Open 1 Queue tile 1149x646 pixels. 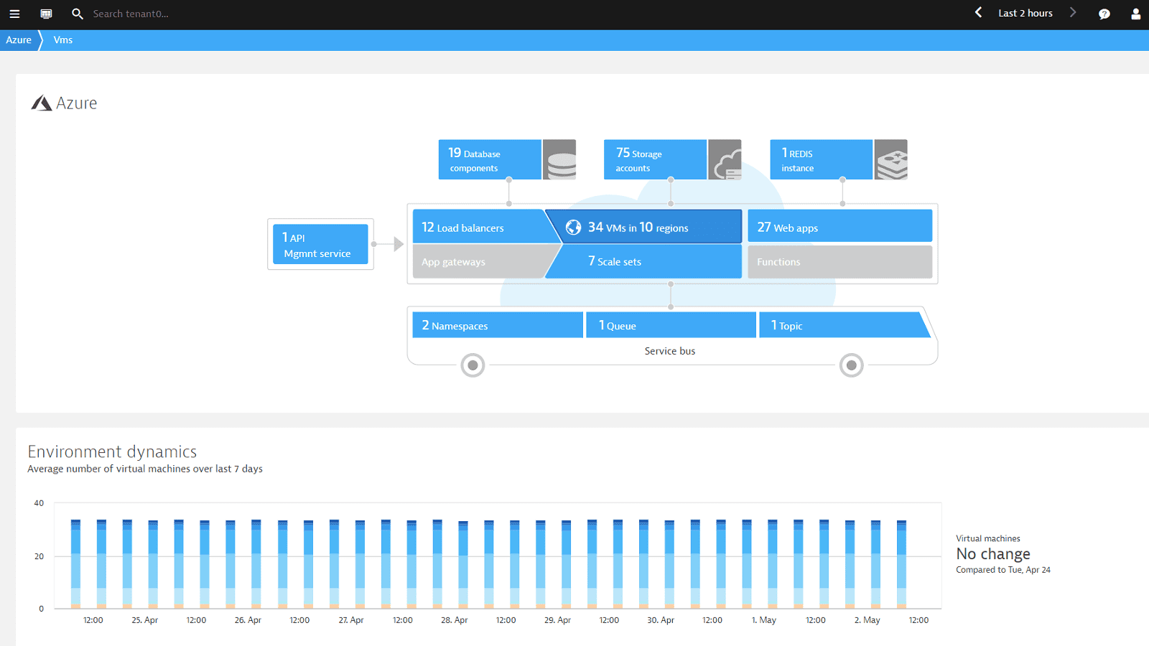671,324
